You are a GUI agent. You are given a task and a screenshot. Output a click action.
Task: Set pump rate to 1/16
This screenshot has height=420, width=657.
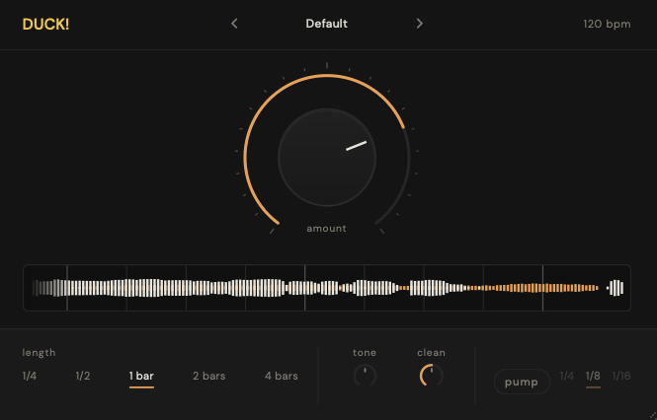click(621, 376)
